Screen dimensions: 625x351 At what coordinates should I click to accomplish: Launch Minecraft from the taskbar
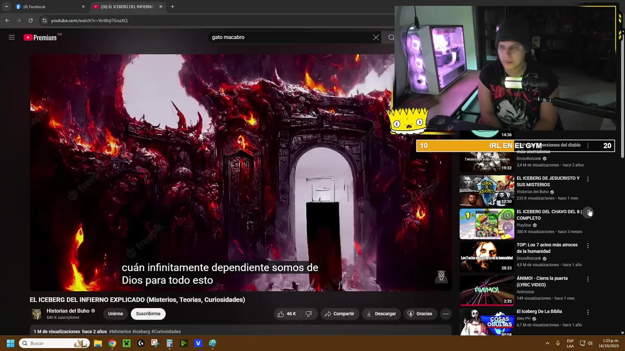[x=126, y=343]
